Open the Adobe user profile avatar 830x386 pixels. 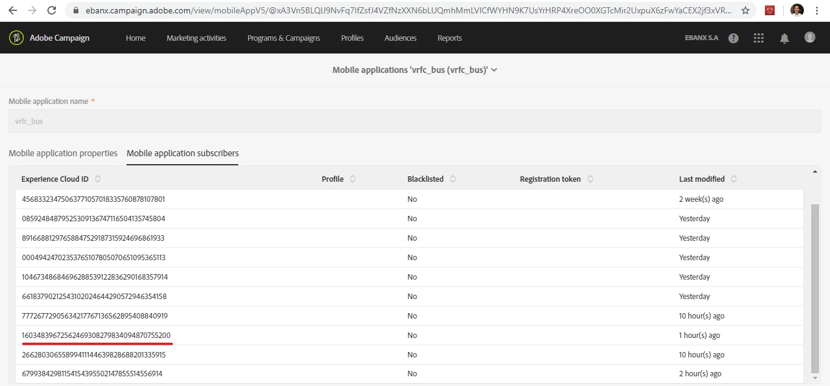(809, 37)
